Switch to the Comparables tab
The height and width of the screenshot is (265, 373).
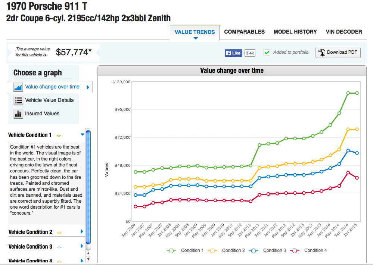click(244, 32)
